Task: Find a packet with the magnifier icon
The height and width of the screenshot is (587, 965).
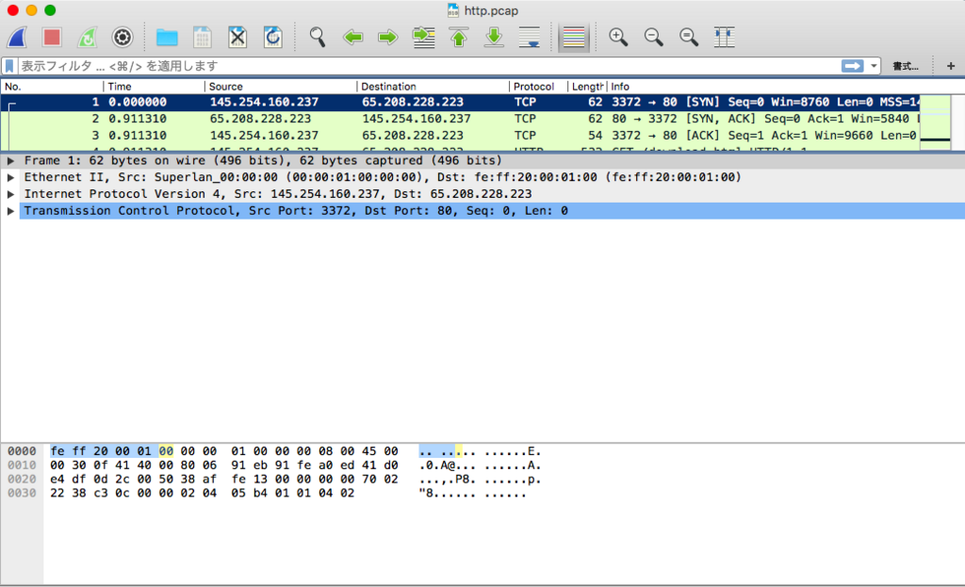Action: [317, 38]
